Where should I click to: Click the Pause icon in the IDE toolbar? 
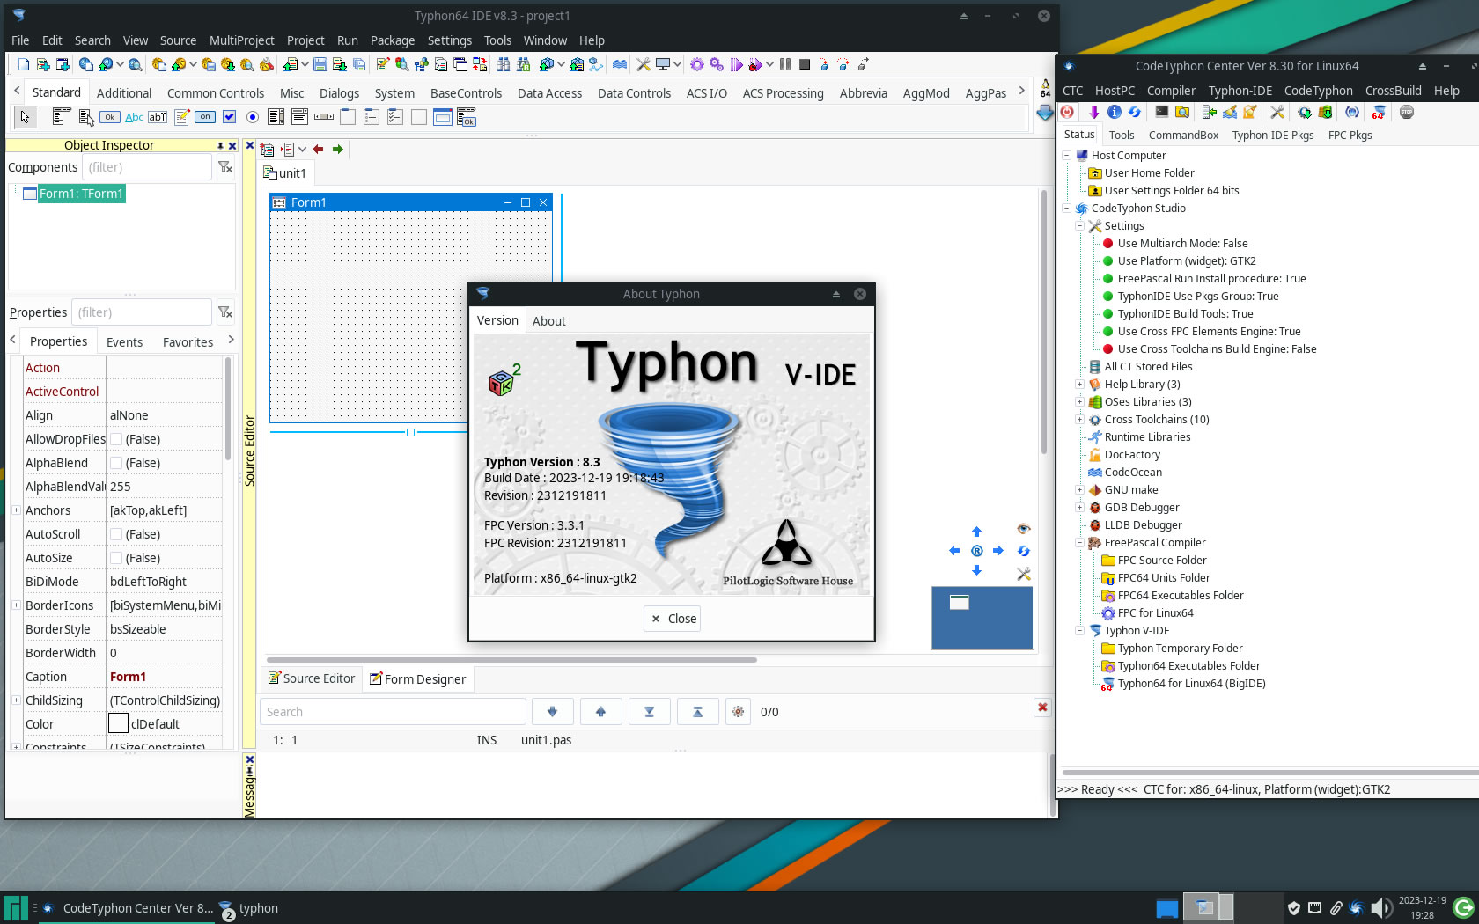click(784, 64)
